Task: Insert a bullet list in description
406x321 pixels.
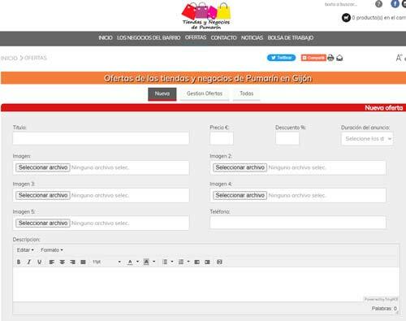Action: click(x=165, y=262)
